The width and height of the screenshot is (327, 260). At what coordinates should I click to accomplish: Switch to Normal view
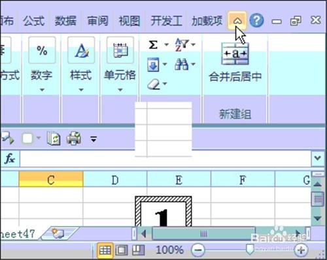105,250
